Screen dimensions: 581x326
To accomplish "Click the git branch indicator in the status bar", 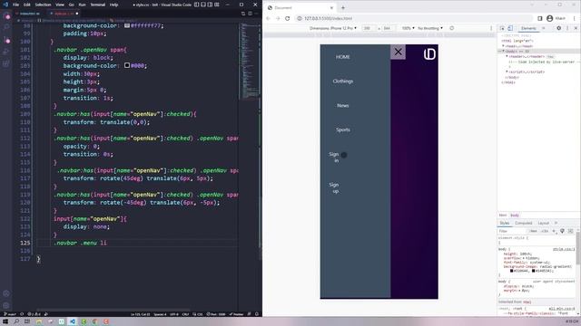I will 10,314.
